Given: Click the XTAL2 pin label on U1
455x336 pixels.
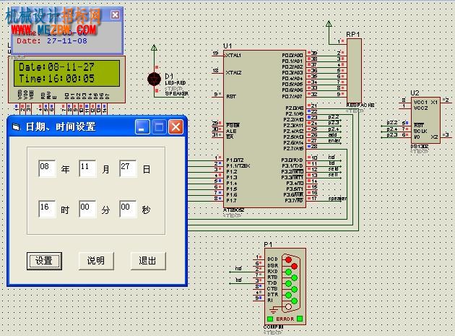Looking at the screenshot, I should (x=233, y=72).
